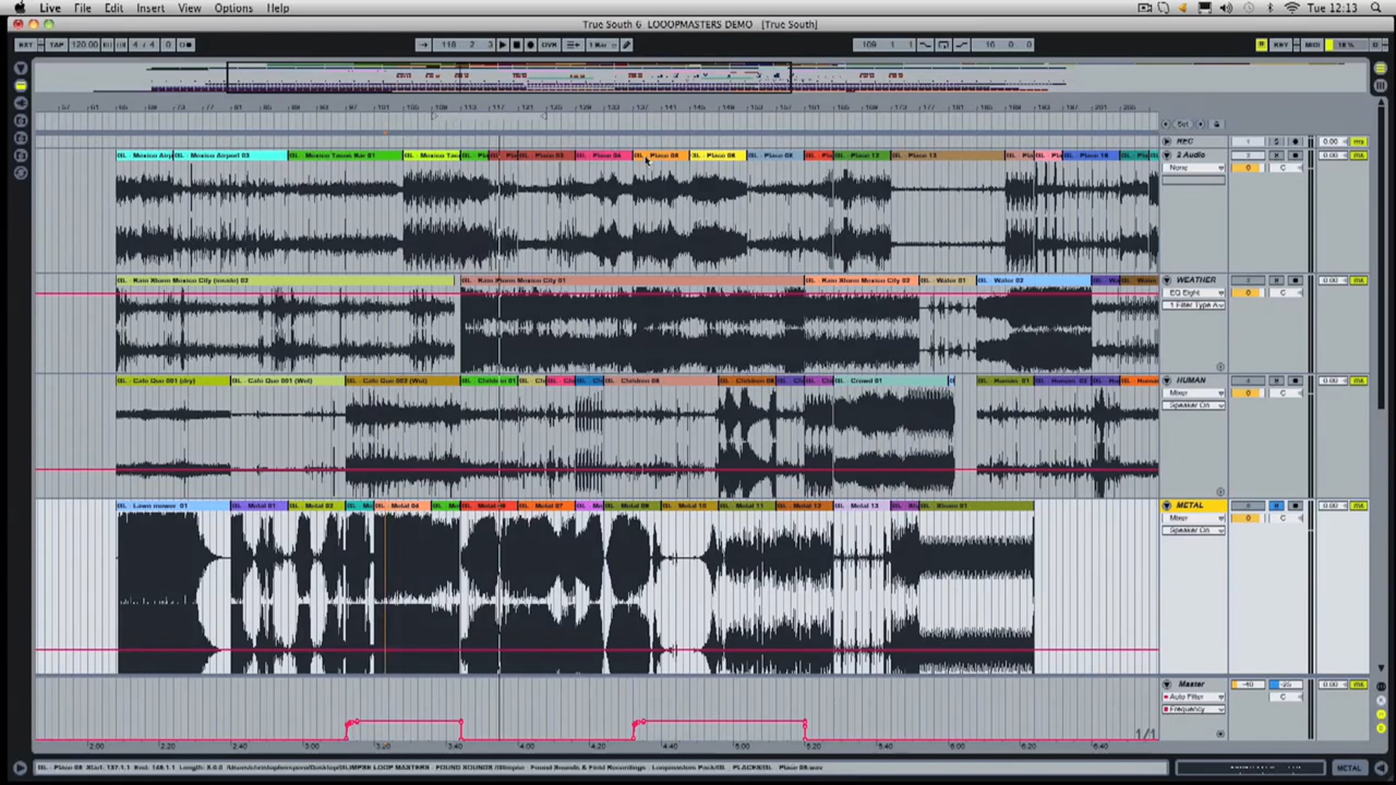
Task: Select the Metal 04 clip
Action: (403, 506)
